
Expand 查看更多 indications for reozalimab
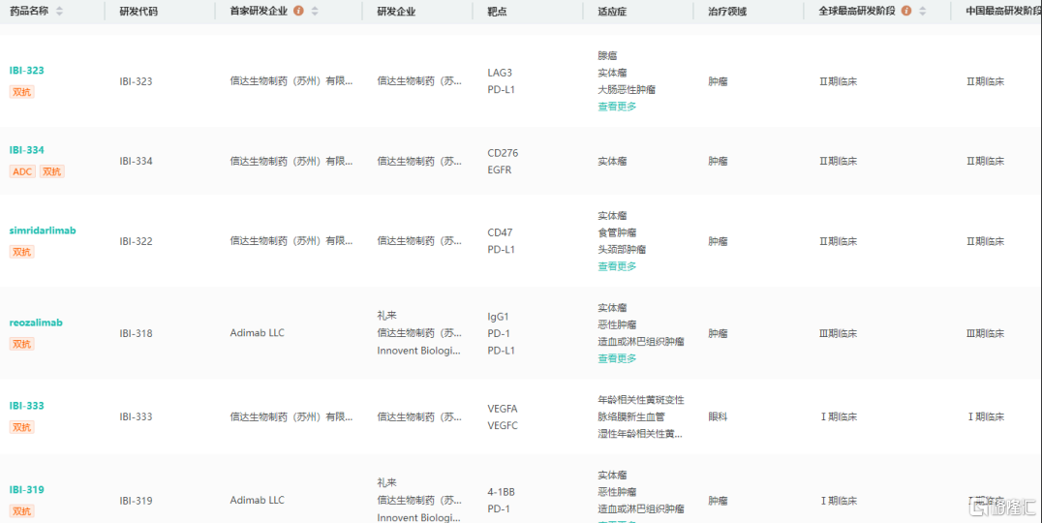tap(618, 358)
